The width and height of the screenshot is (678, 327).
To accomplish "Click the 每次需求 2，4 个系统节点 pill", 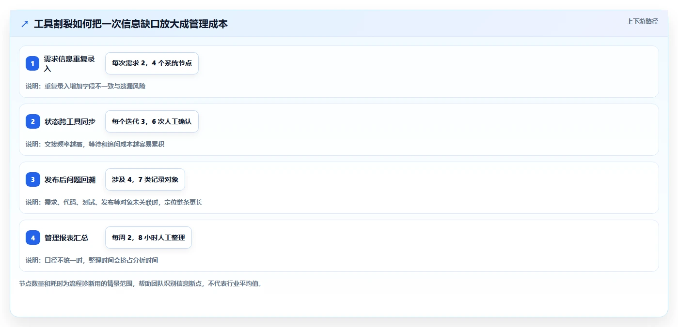I will pos(152,63).
